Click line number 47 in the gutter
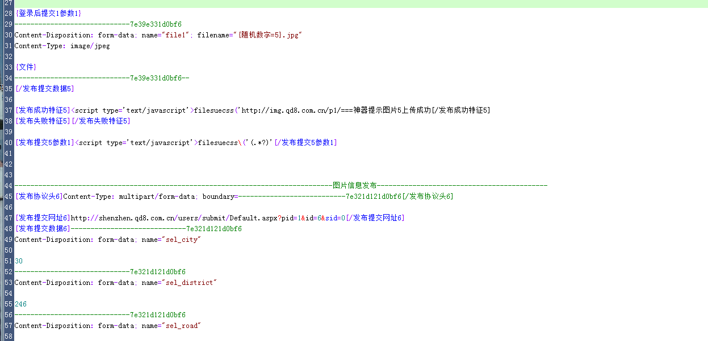The image size is (708, 341). coord(7,218)
